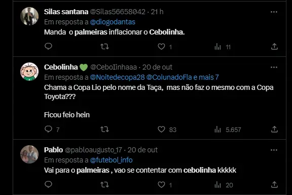Open the @futebol_info mention link
Viewport: 292px width, 195px height.
pyautogui.click(x=111, y=160)
